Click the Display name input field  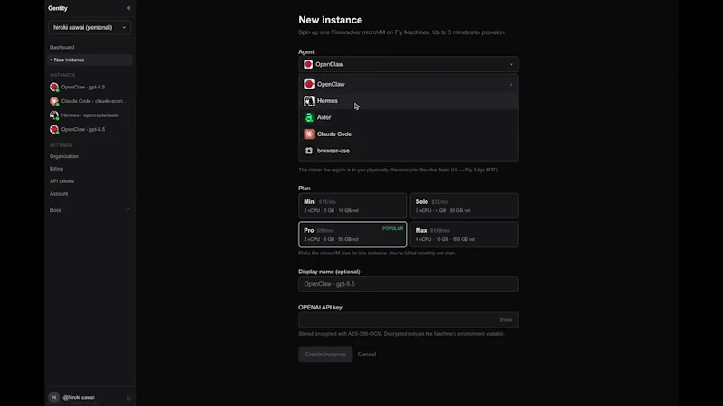pos(408,284)
